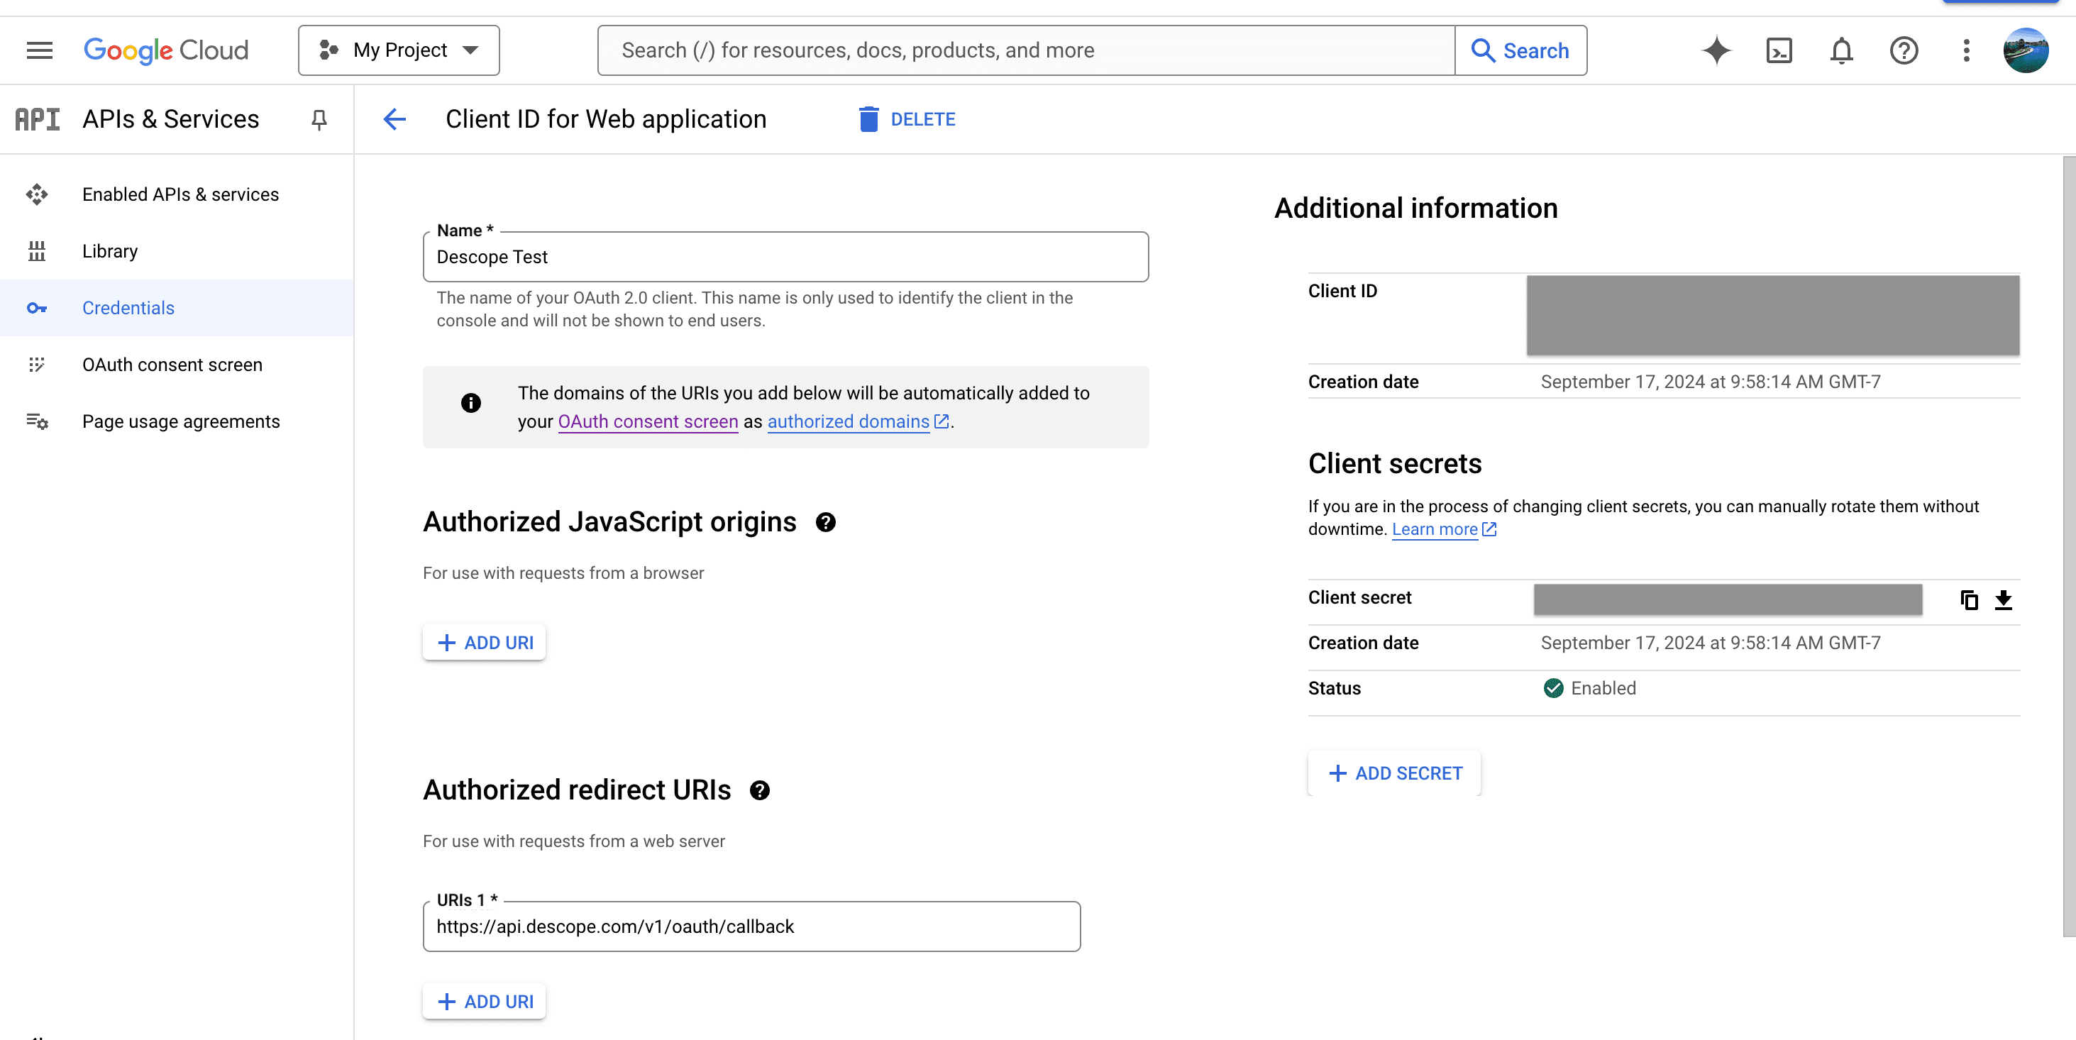
Task: Click the help icon next to Authorized JavaScript origins
Action: (x=825, y=521)
